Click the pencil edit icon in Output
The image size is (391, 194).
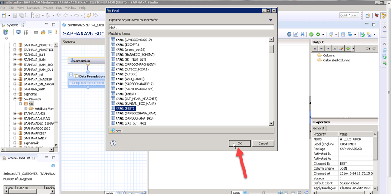pos(341,48)
